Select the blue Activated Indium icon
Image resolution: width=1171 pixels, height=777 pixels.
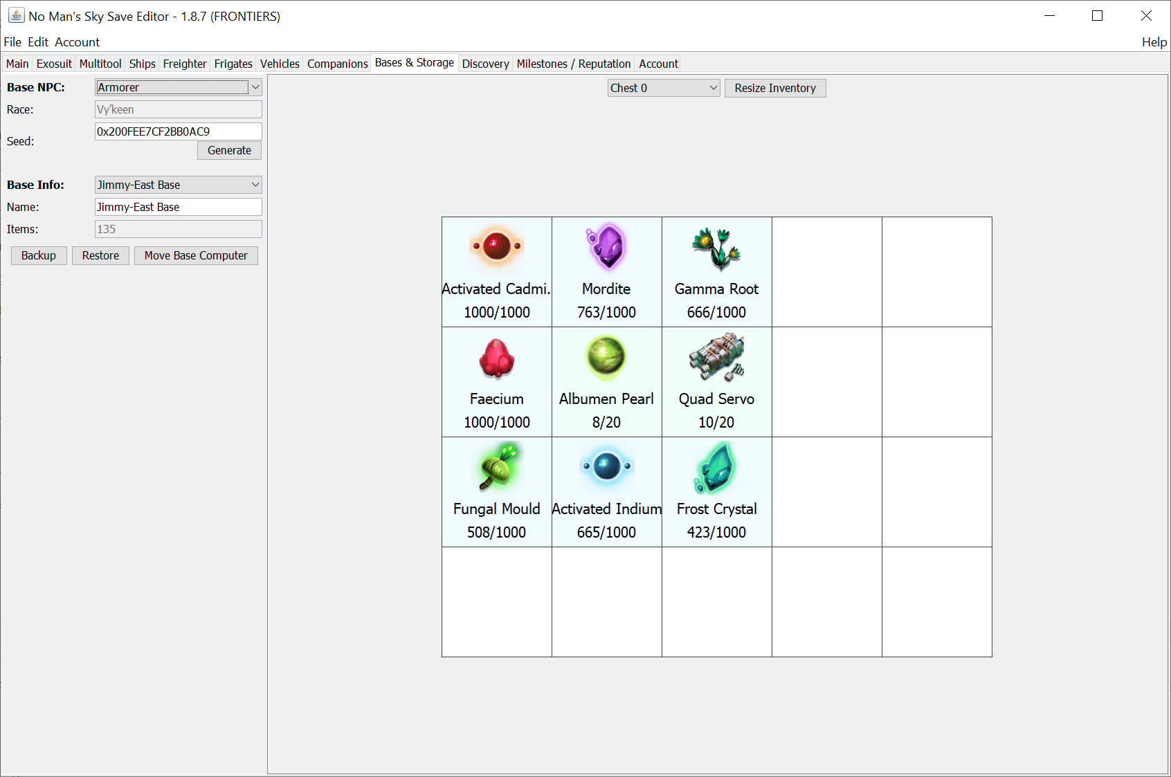pos(606,466)
